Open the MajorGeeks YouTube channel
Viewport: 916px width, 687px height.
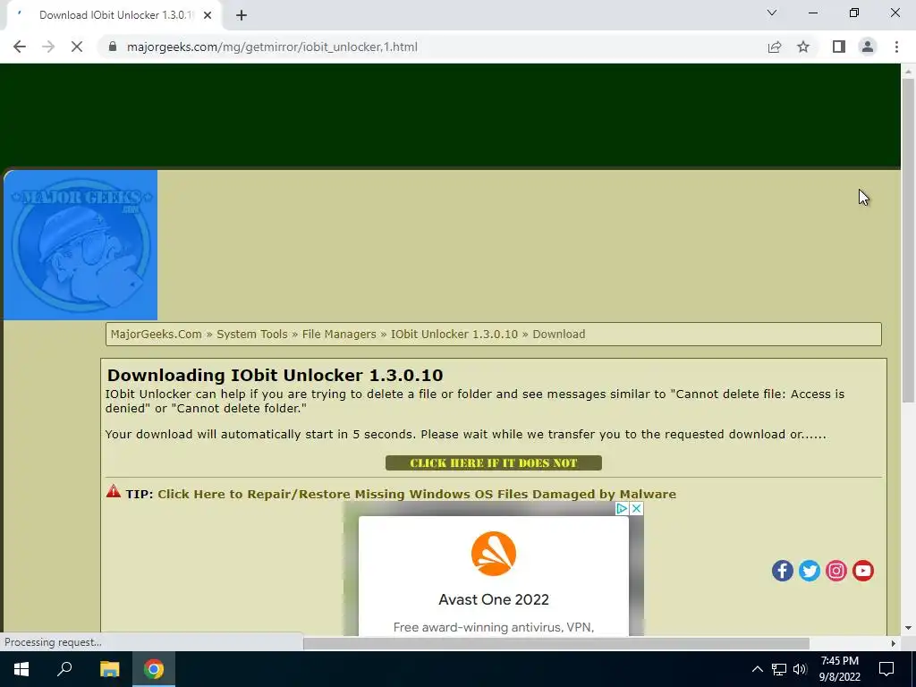click(863, 571)
